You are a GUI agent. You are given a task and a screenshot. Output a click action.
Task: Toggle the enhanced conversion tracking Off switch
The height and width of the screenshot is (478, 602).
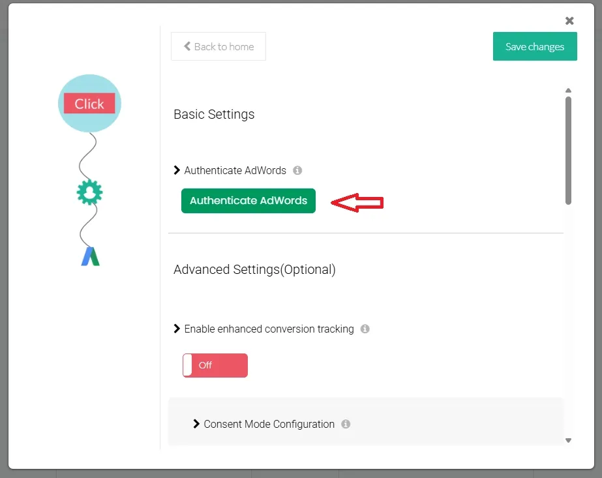215,365
